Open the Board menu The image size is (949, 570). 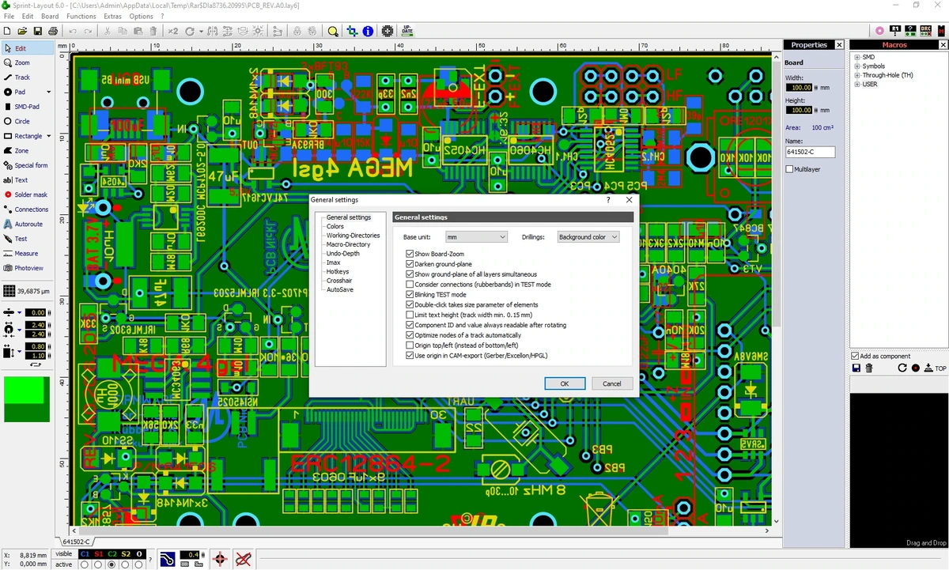coord(50,16)
